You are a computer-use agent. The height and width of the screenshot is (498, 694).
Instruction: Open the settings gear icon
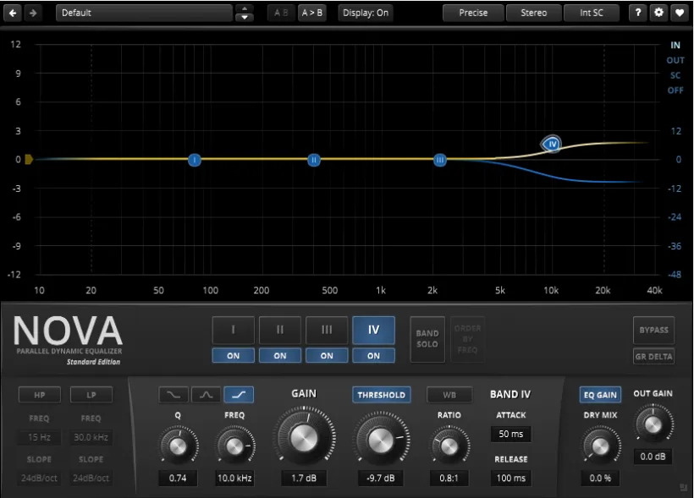[658, 13]
